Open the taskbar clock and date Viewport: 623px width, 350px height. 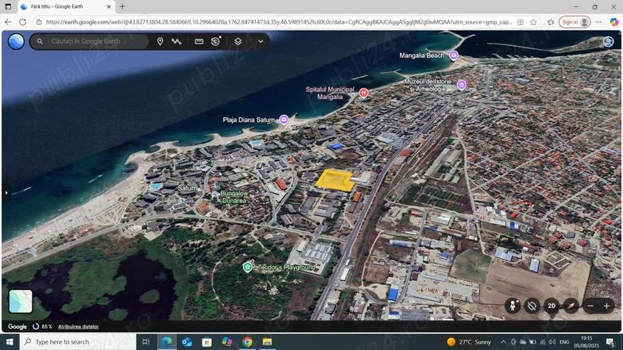tap(586, 342)
